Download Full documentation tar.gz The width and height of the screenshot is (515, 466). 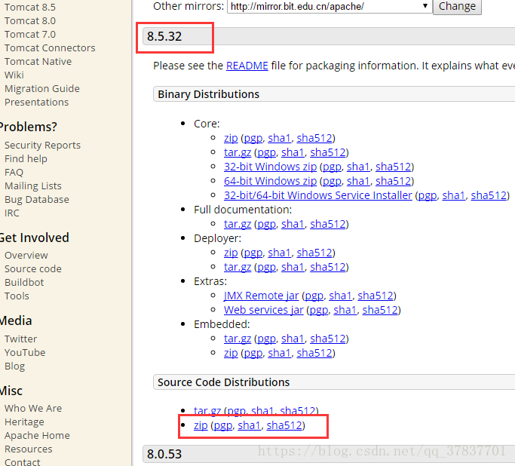tap(238, 224)
